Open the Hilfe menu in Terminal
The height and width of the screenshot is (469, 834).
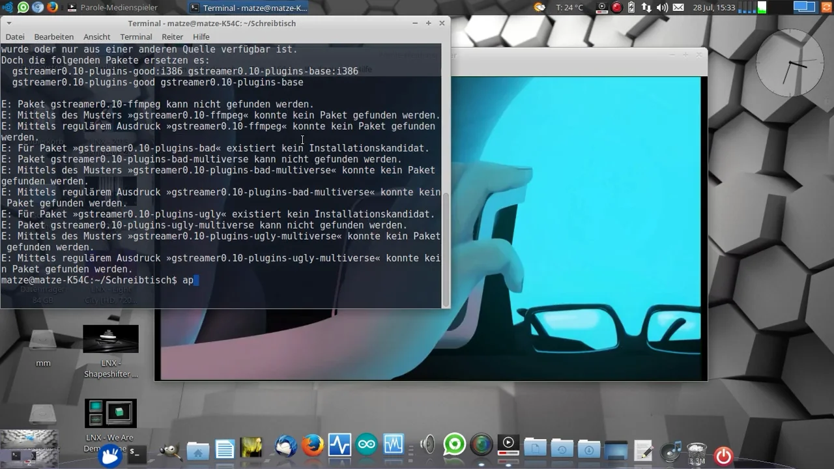[x=201, y=37]
